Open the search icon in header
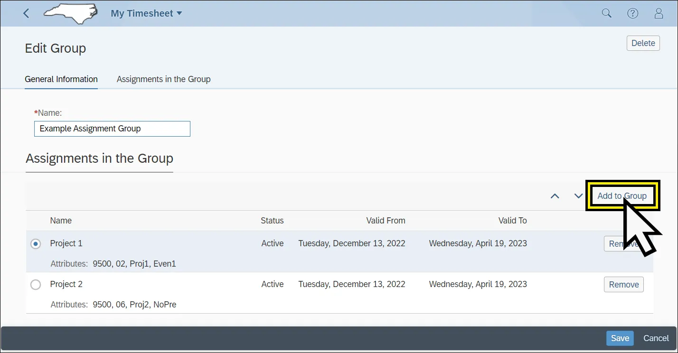678x353 pixels. tap(606, 13)
